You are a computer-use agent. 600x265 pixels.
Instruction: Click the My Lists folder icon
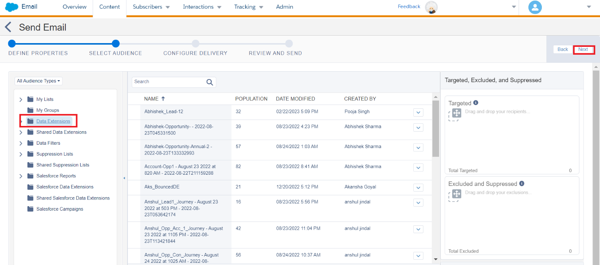pyautogui.click(x=30, y=99)
